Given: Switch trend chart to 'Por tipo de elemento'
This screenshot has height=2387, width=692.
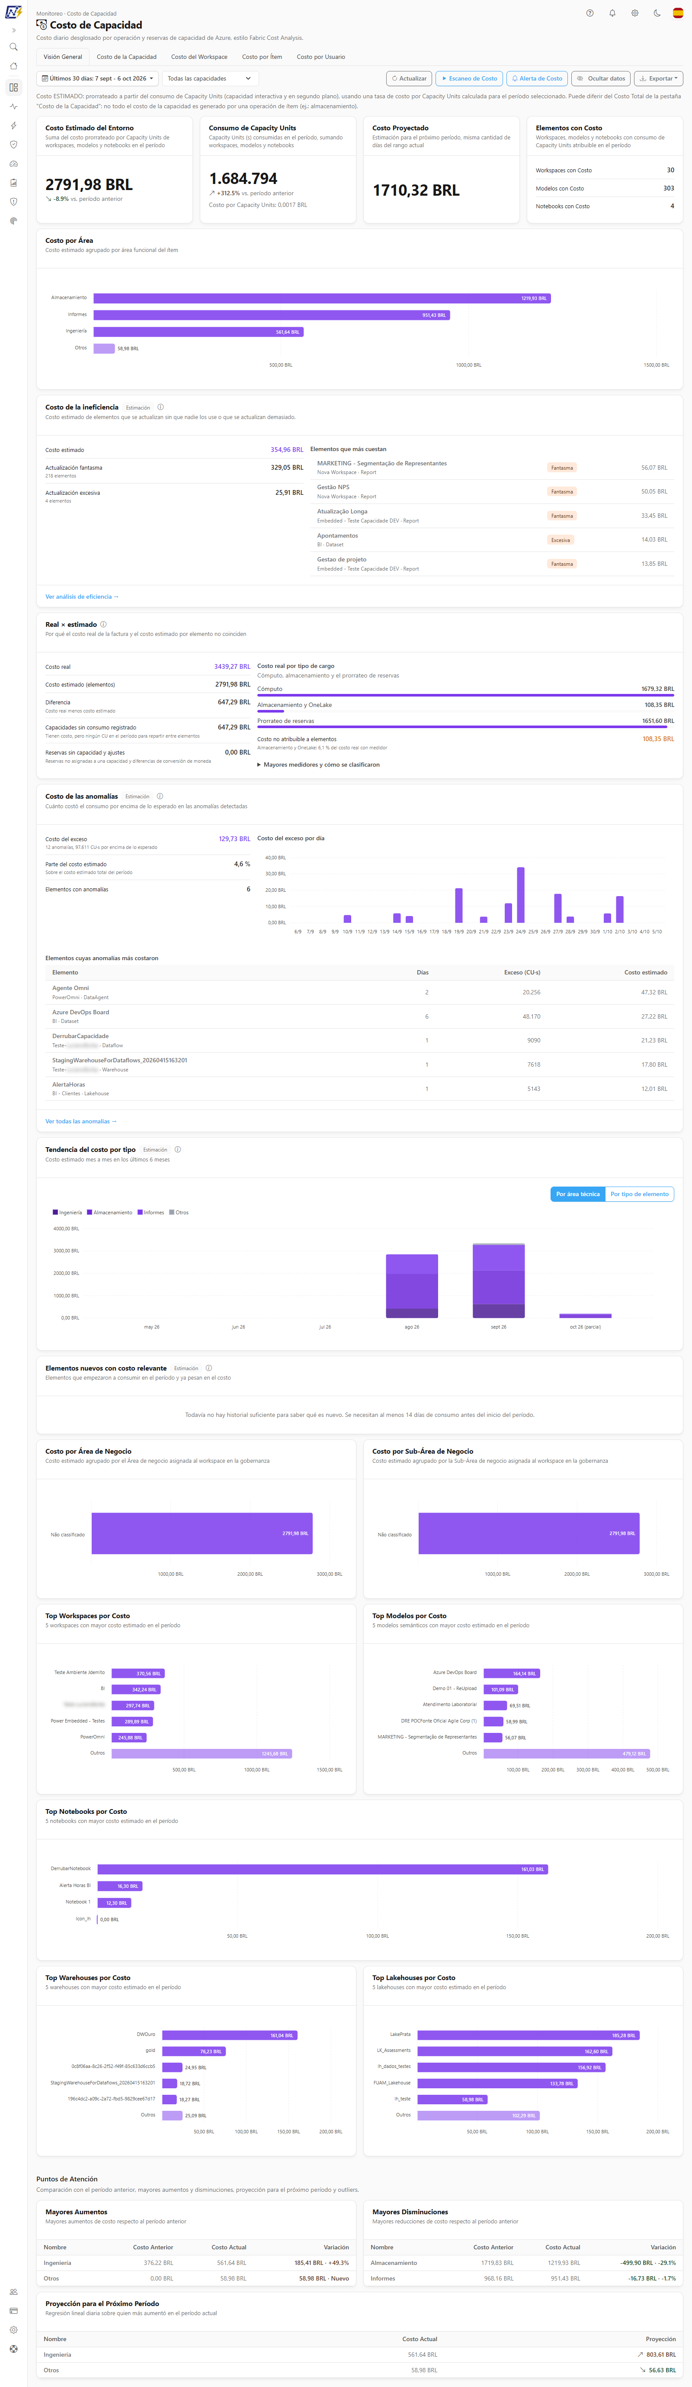Looking at the screenshot, I should click(639, 1193).
